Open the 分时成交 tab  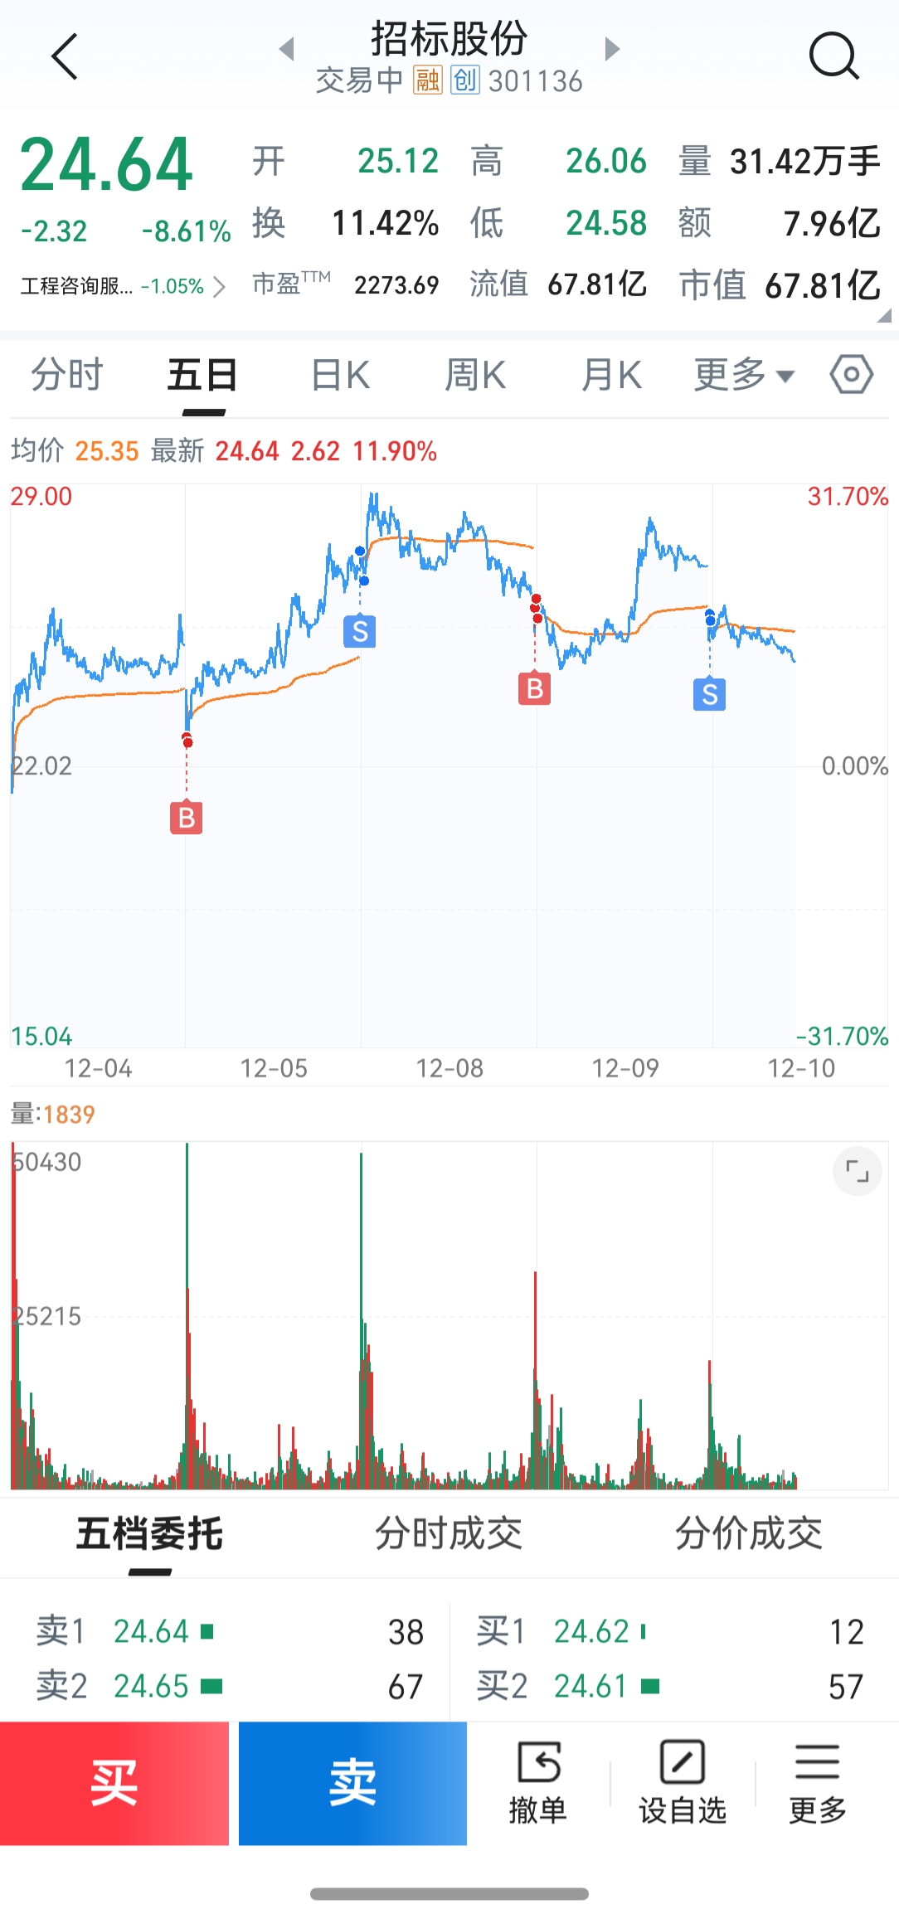point(449,1533)
